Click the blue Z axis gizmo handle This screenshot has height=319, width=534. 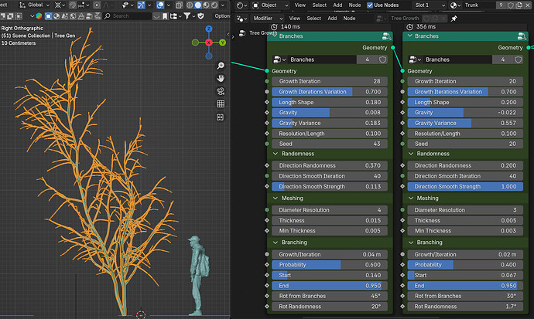(209, 29)
